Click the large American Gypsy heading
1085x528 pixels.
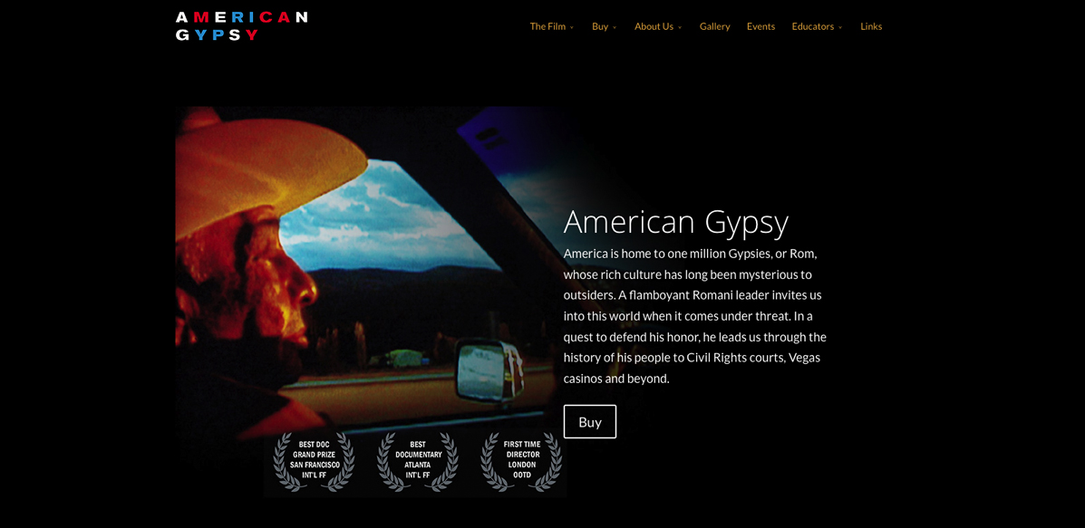tap(675, 222)
